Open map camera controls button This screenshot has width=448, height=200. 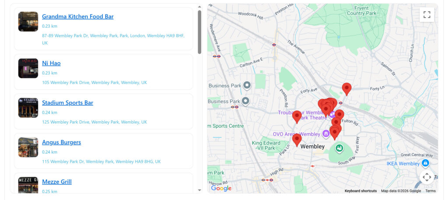tap(427, 177)
